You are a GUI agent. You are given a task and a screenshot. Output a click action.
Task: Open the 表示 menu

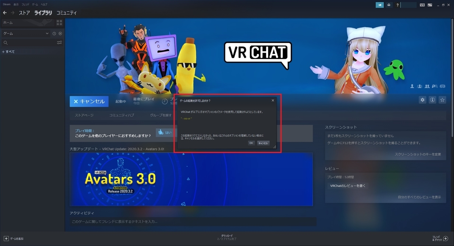point(16,4)
